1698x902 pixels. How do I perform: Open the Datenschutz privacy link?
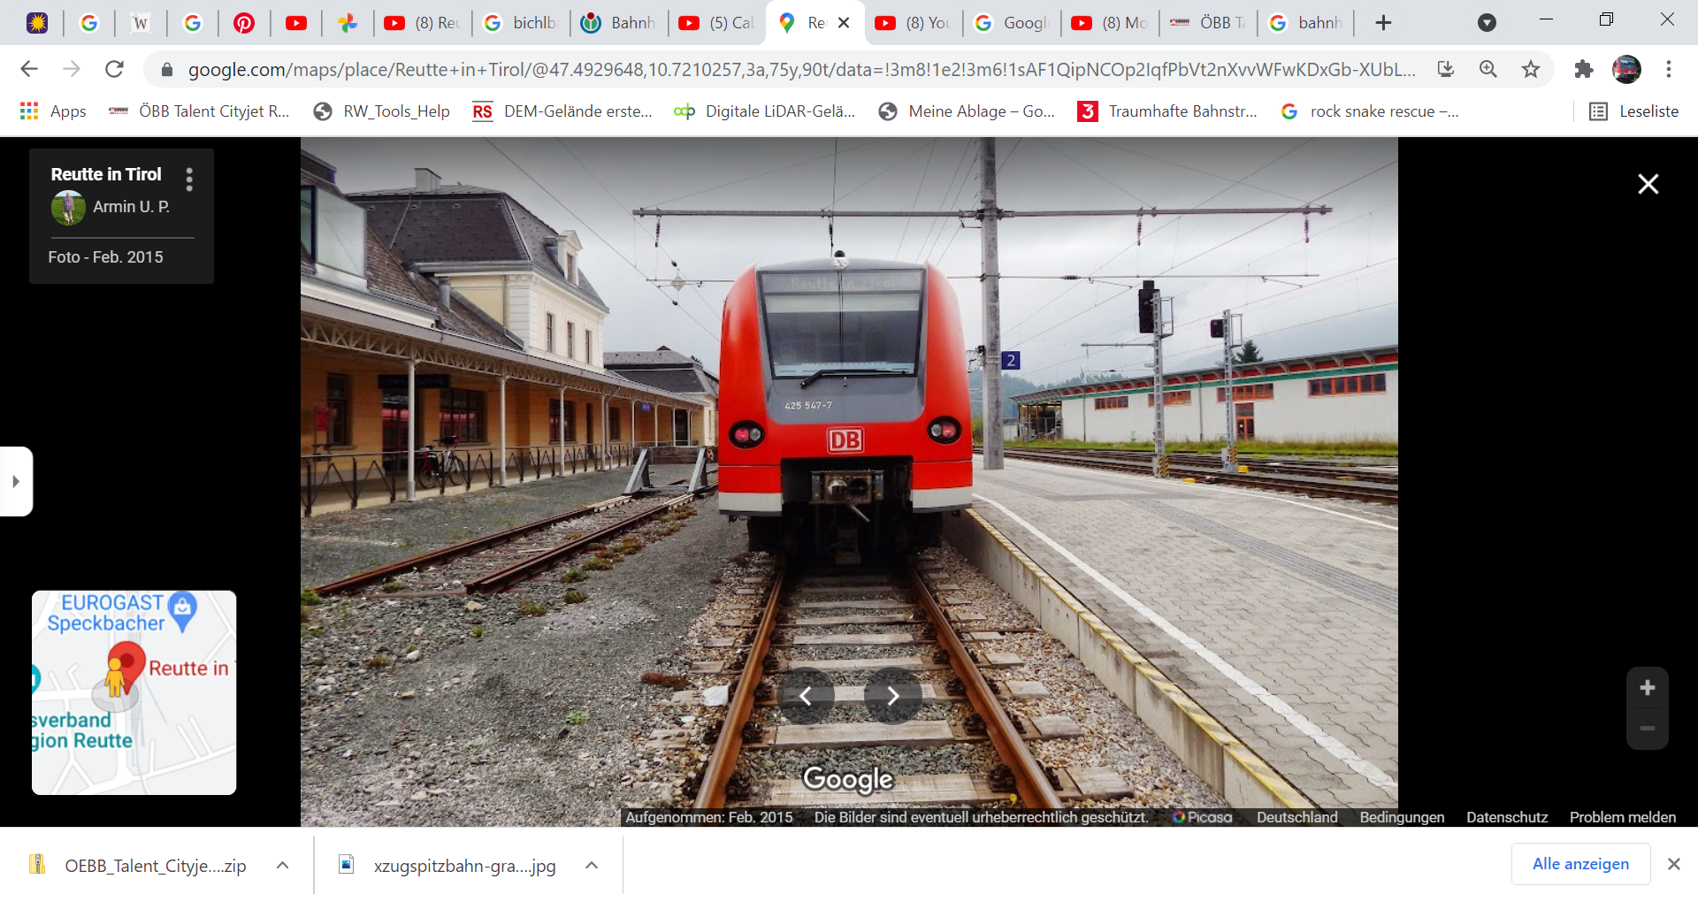1507,817
